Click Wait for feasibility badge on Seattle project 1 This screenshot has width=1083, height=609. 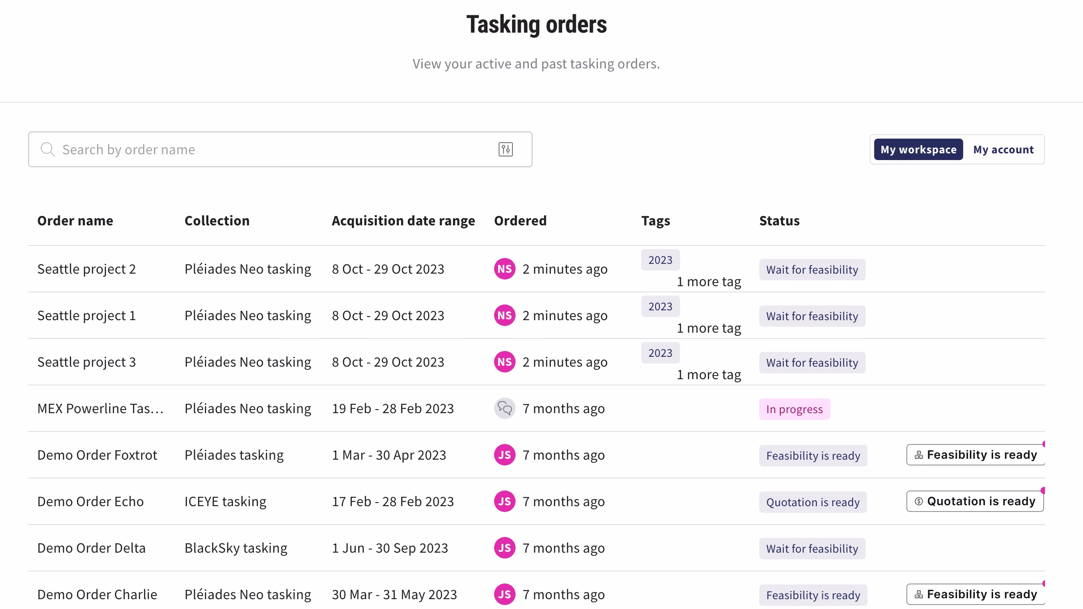coord(812,316)
